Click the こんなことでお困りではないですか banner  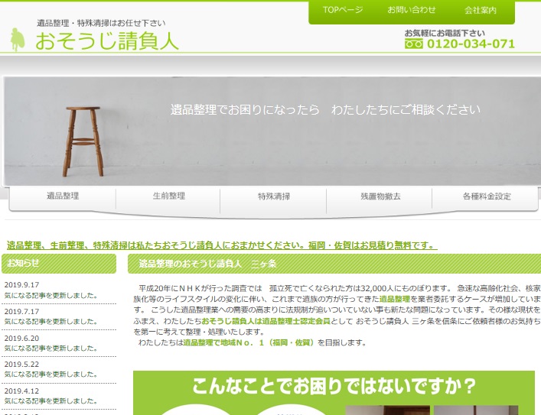click(x=334, y=384)
